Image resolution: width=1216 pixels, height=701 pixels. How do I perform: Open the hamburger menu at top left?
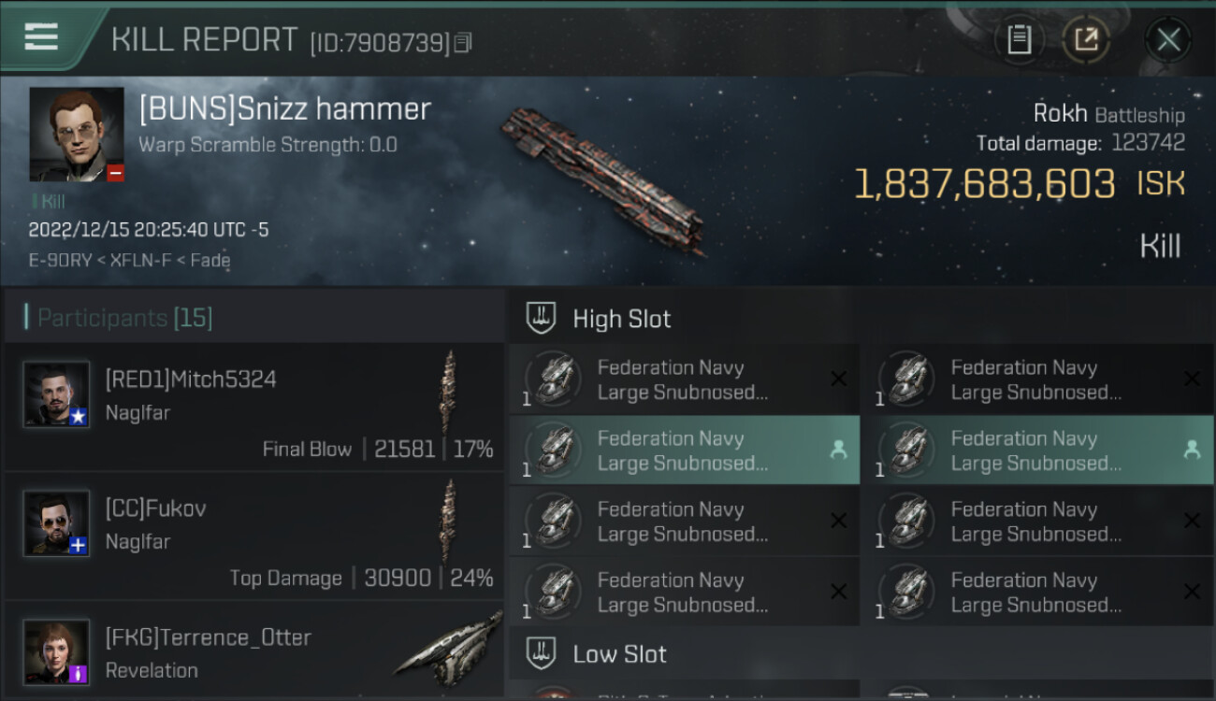pos(42,37)
